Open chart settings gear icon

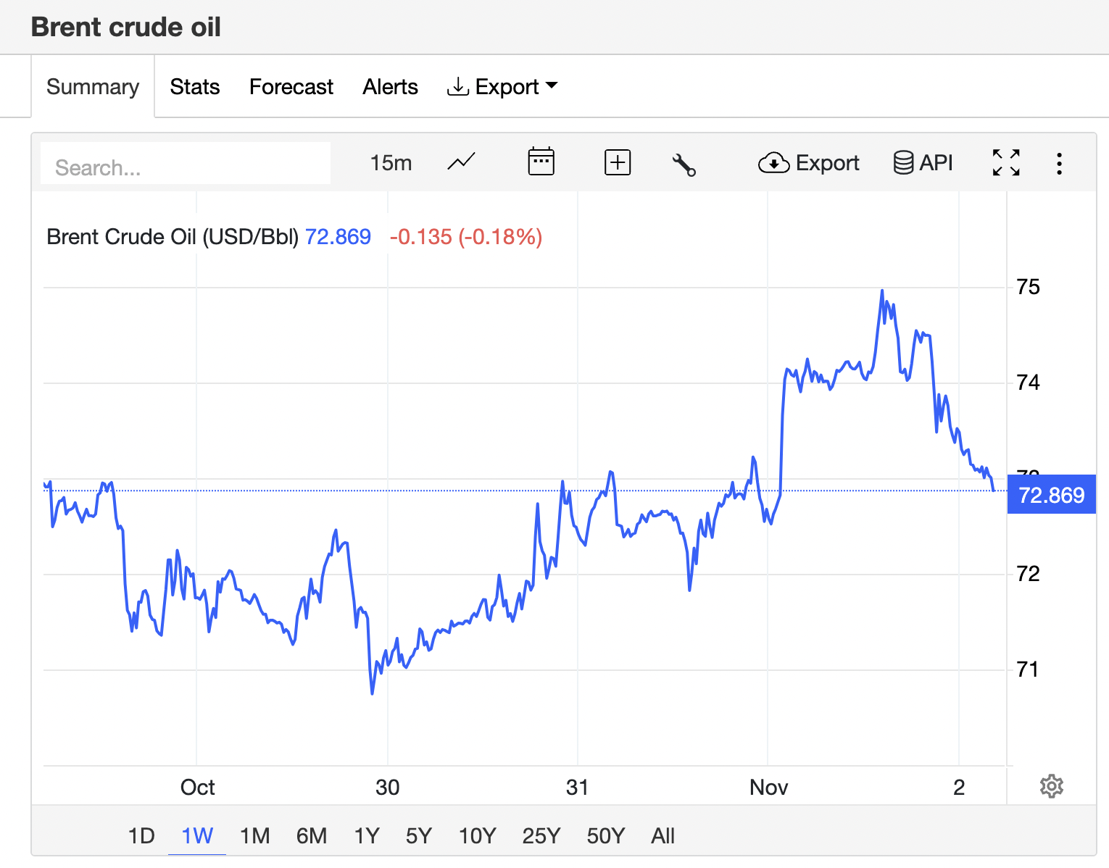click(x=1051, y=786)
